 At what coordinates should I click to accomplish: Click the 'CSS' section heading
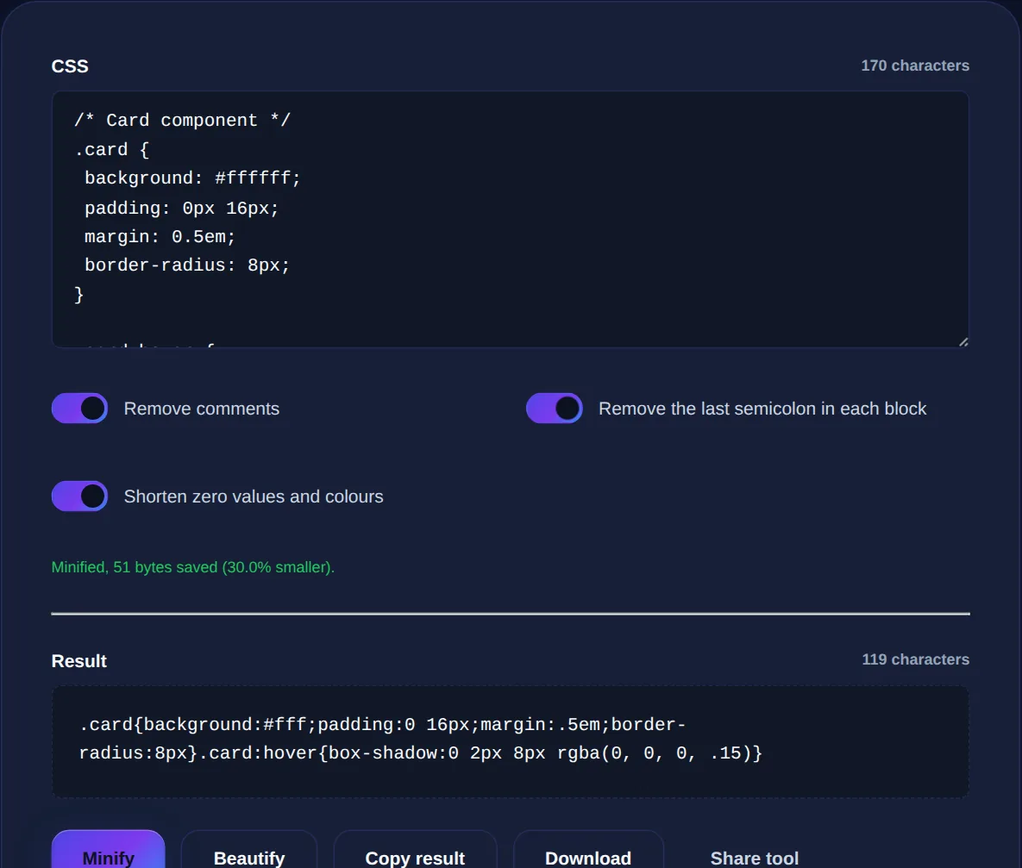point(70,66)
